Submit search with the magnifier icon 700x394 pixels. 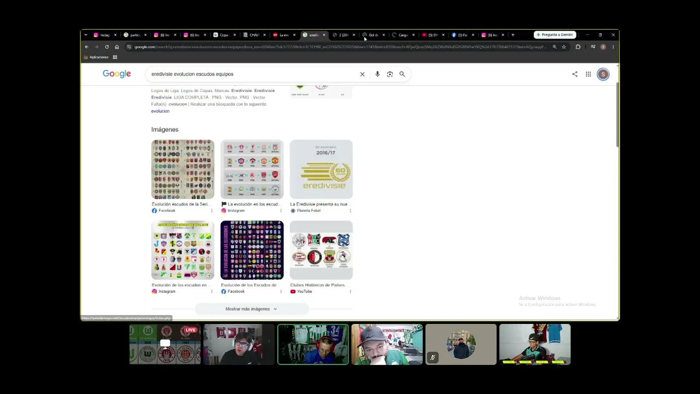(402, 74)
